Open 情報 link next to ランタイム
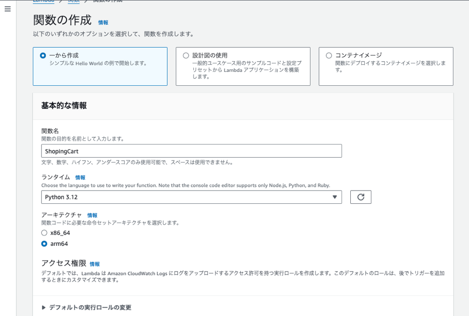 point(80,178)
